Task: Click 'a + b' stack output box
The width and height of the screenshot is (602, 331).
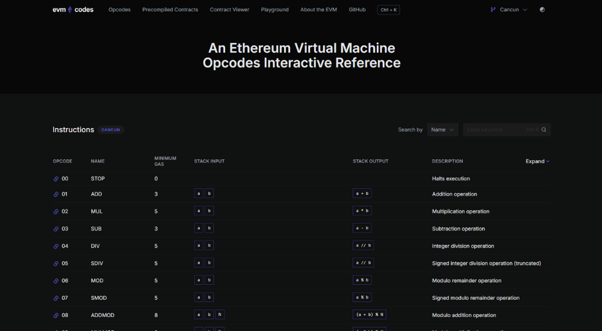Action: click(362, 194)
